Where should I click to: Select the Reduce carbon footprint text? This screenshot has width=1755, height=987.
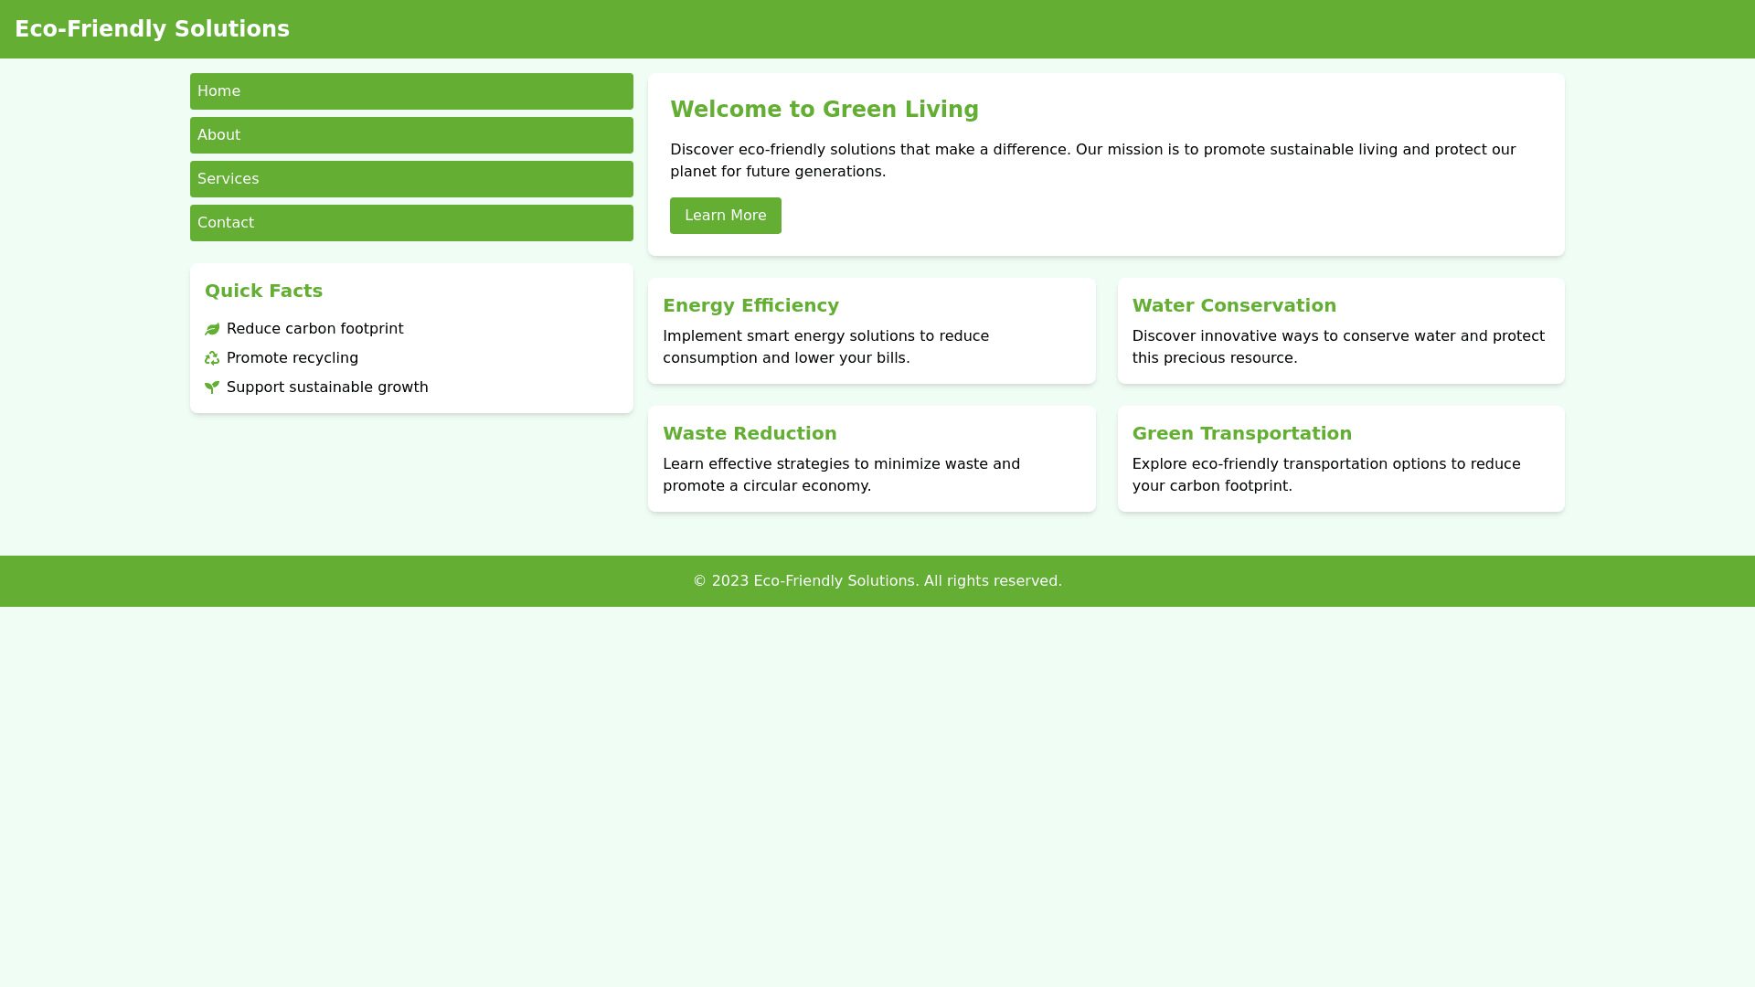[314, 329]
